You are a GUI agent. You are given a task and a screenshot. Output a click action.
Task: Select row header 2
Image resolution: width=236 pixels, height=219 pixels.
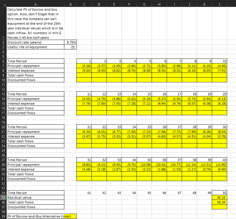tap(3, 42)
